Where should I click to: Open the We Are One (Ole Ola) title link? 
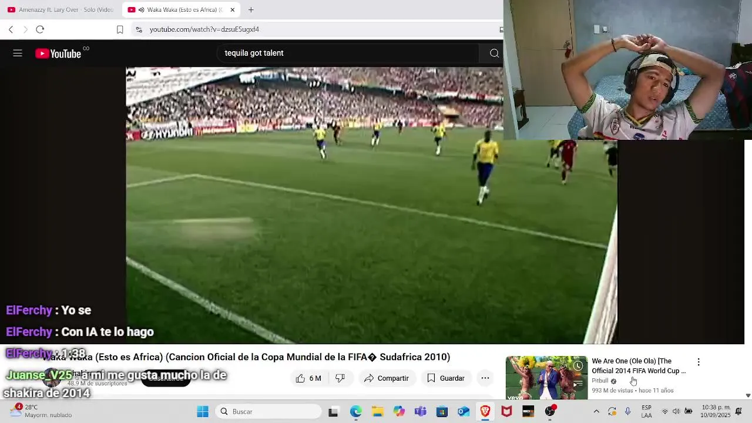[639, 366]
